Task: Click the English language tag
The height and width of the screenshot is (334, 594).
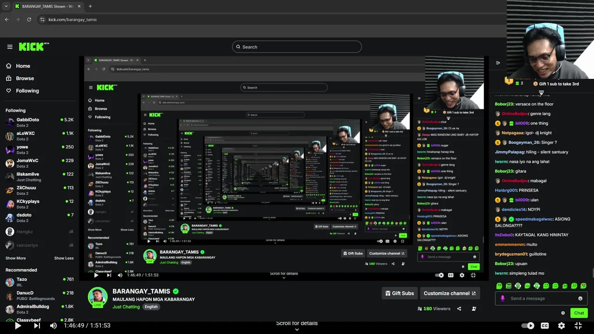Action: (151, 307)
